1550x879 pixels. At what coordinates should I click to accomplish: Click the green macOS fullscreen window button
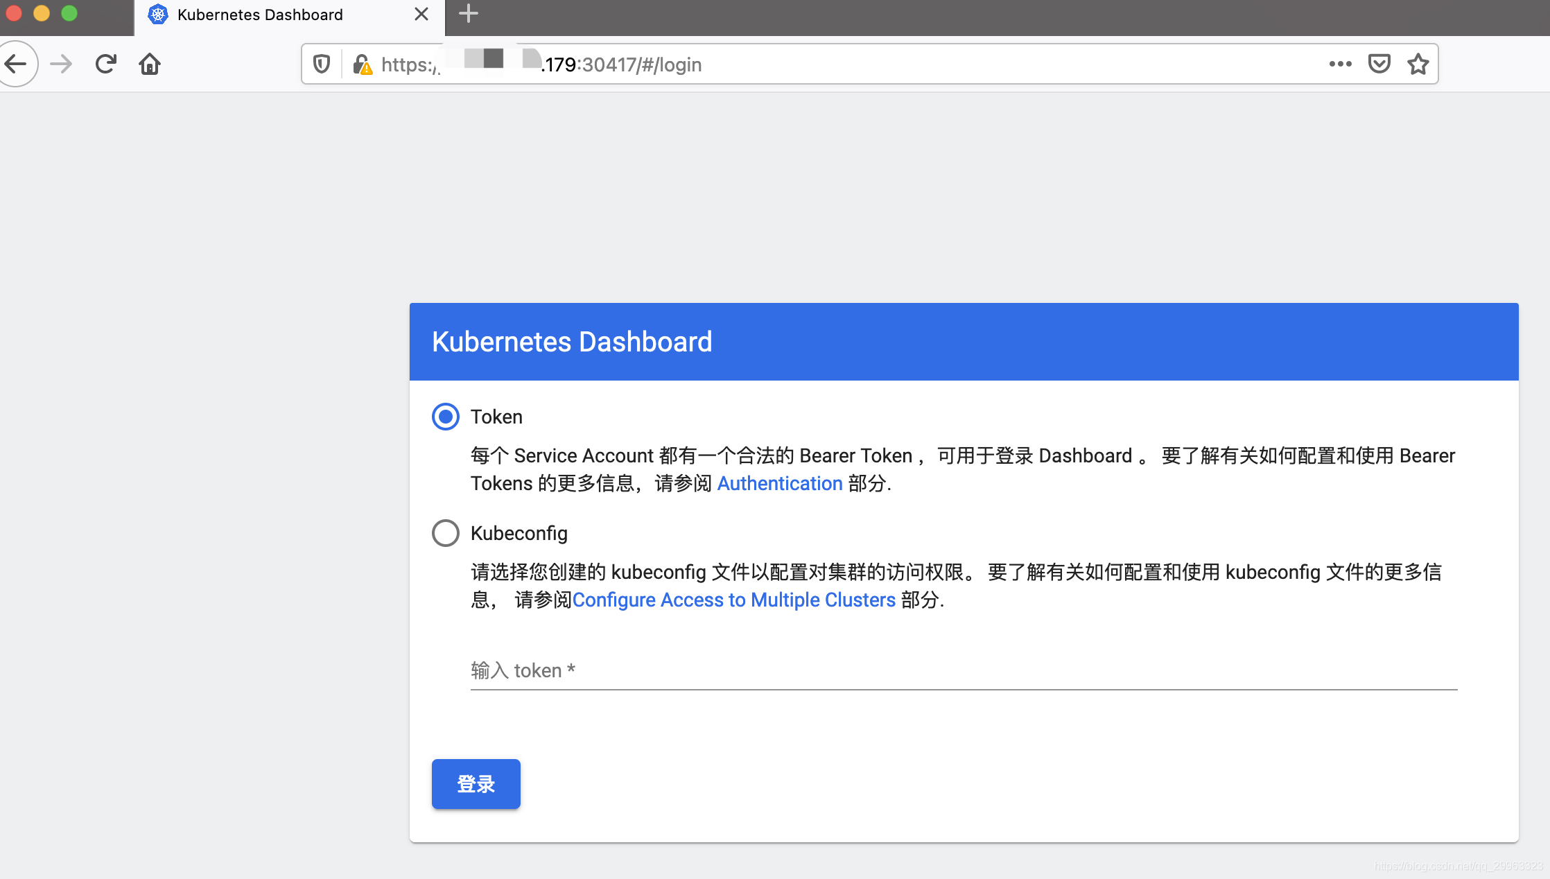coord(69,13)
